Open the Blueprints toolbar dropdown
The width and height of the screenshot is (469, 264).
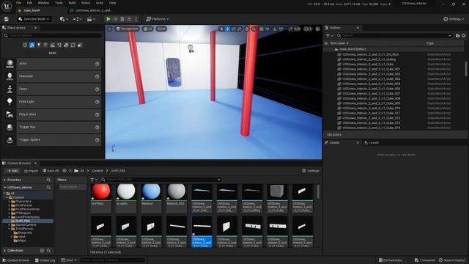[77, 19]
